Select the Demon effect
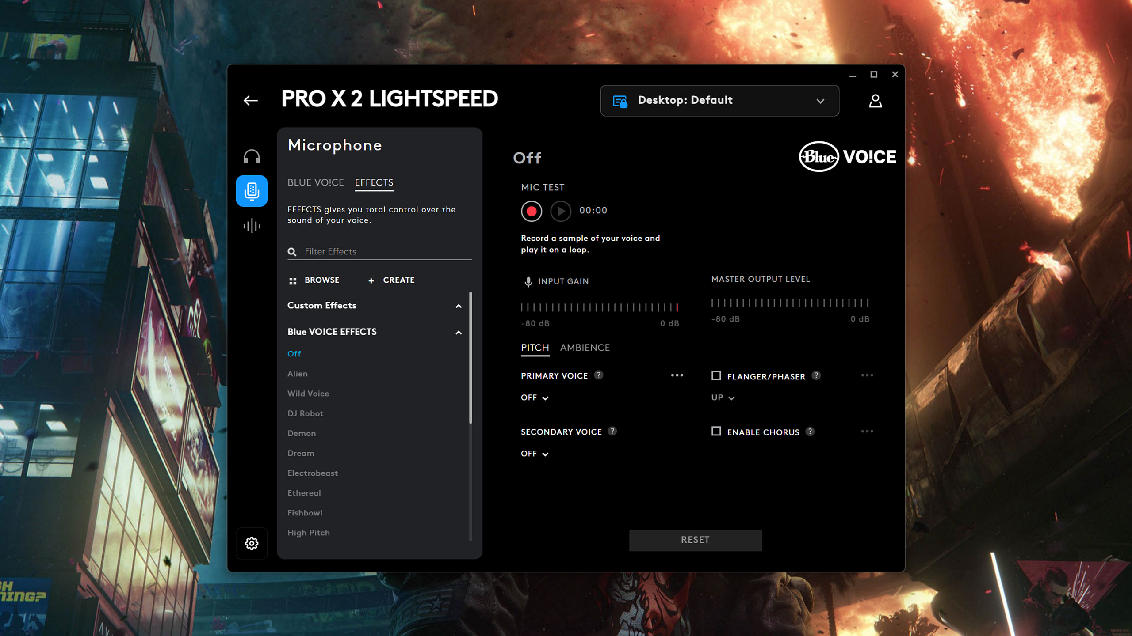Screen dimensions: 1132x636 click(x=302, y=433)
